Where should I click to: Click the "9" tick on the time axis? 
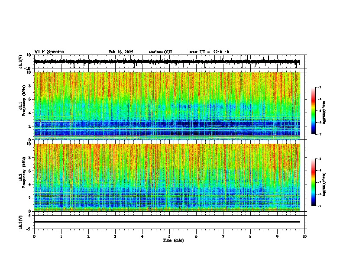point(277,236)
